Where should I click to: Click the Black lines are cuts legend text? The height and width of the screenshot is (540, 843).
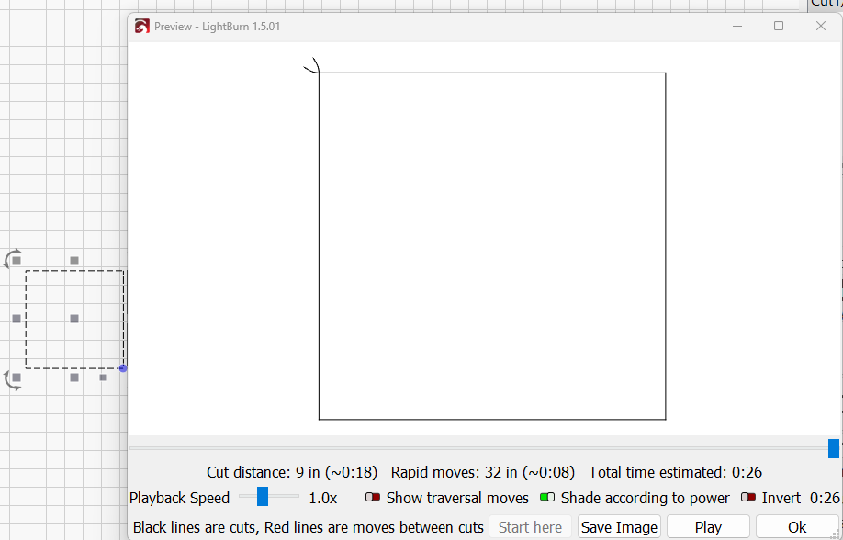point(308,528)
